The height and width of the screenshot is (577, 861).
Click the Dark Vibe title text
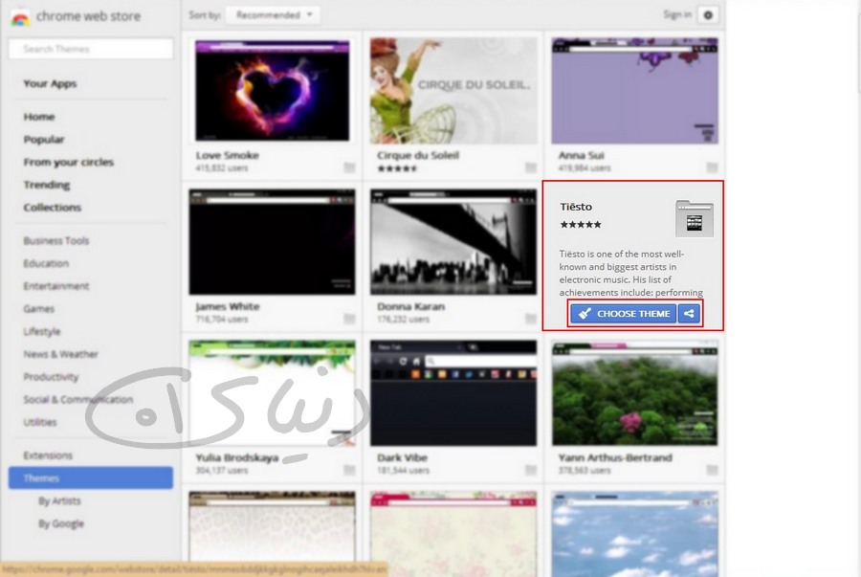(403, 457)
